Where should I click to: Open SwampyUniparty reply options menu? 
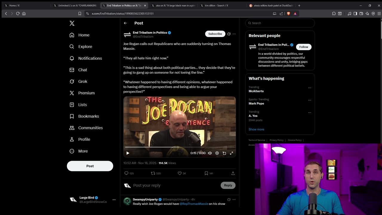(234, 199)
